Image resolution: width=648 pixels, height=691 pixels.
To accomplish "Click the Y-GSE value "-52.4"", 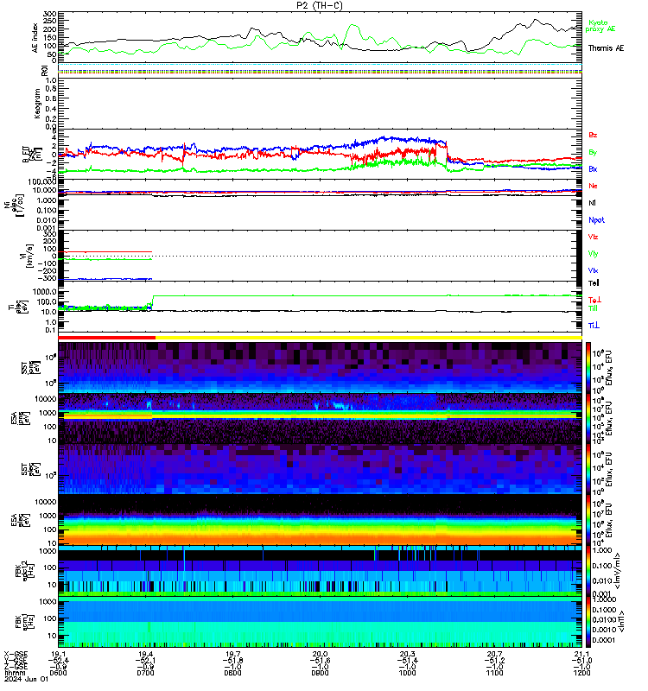I will click(59, 660).
